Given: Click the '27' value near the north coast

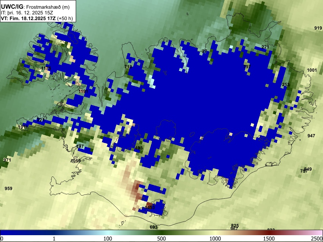Looking at the screenshot, I should click(x=204, y=51).
